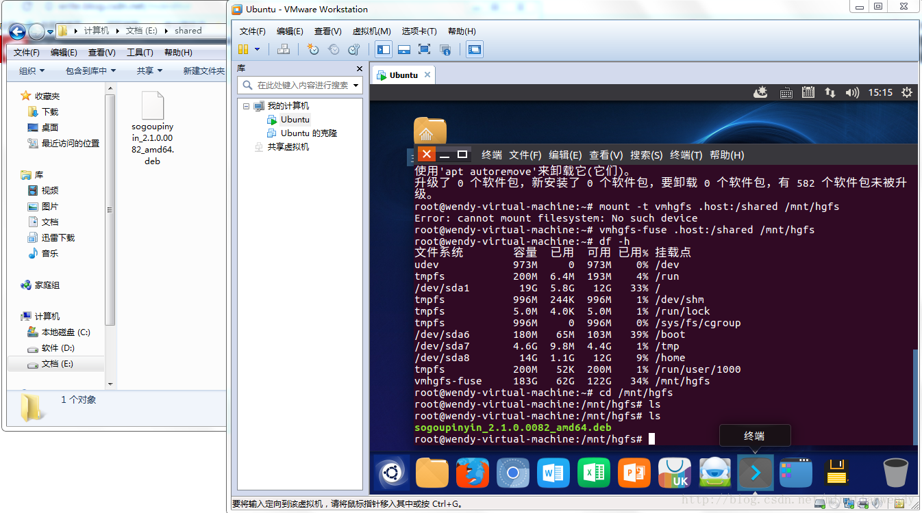The width and height of the screenshot is (922, 513).
Task: Open VMware 帮助(H) menu
Action: (462, 31)
